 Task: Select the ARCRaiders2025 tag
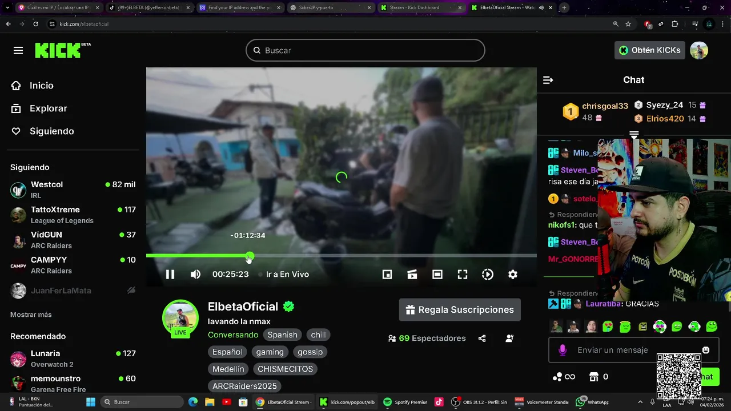click(244, 386)
